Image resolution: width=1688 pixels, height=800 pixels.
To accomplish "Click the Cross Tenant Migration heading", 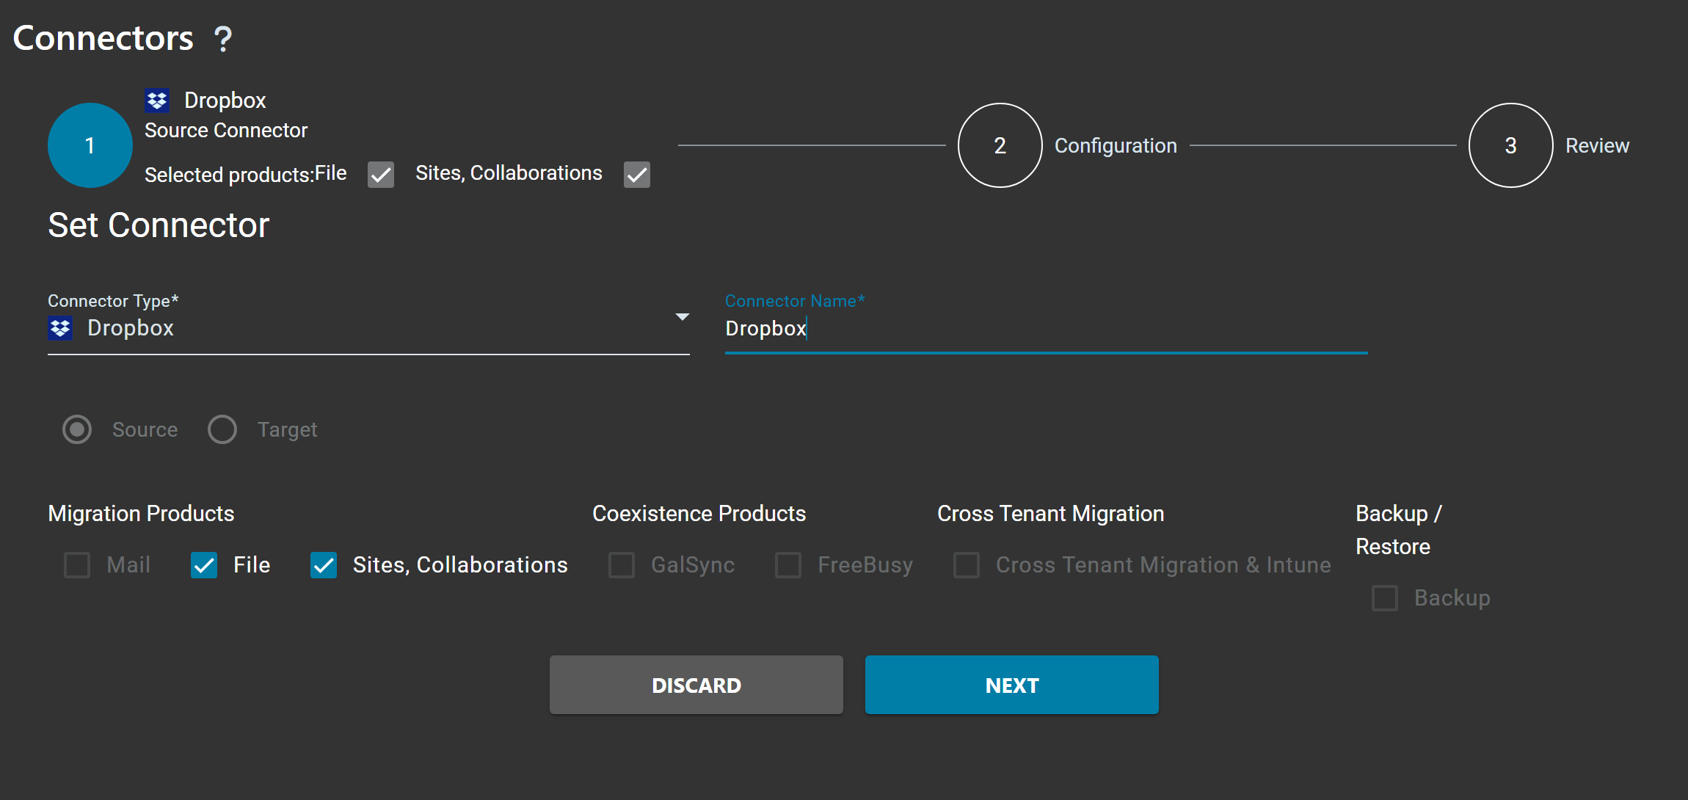I will [x=1050, y=514].
